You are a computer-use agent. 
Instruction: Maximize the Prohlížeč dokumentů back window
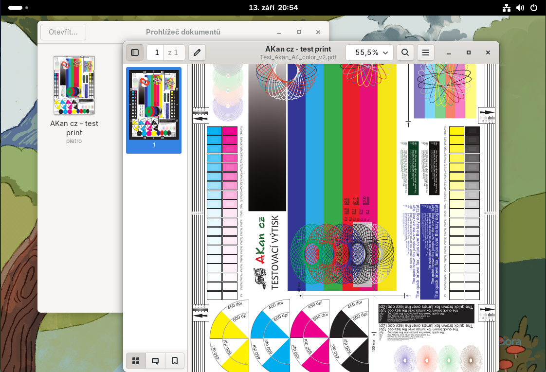(299, 32)
